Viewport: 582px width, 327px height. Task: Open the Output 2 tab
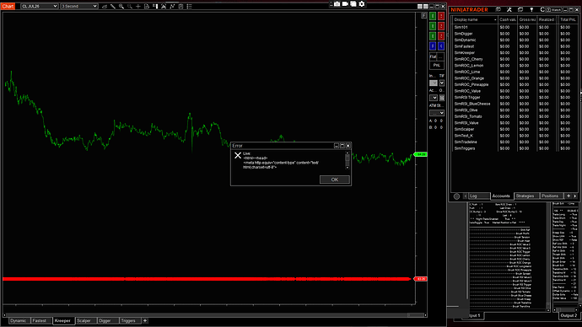coord(569,315)
